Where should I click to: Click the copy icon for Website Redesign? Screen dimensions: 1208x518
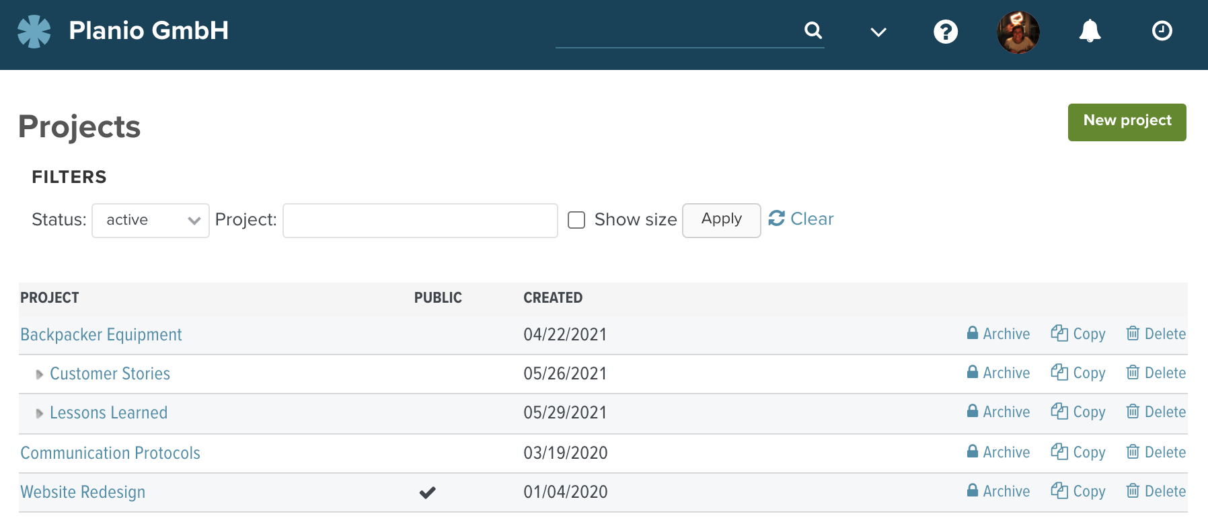[x=1059, y=490]
